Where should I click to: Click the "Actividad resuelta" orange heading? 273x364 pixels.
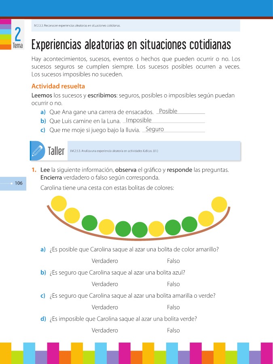[58, 86]
